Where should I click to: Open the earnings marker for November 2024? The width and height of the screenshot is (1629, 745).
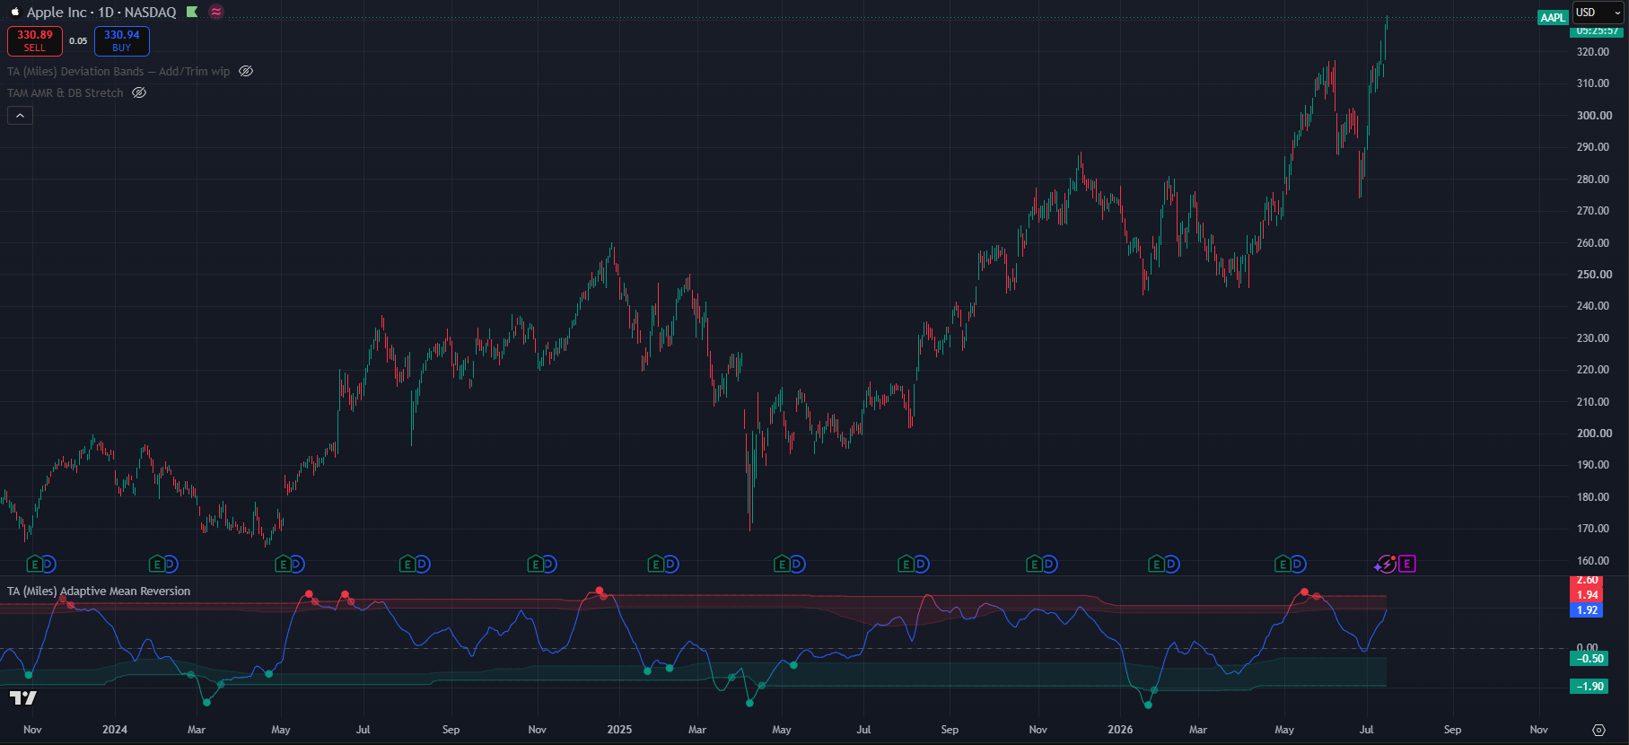pyautogui.click(x=535, y=564)
